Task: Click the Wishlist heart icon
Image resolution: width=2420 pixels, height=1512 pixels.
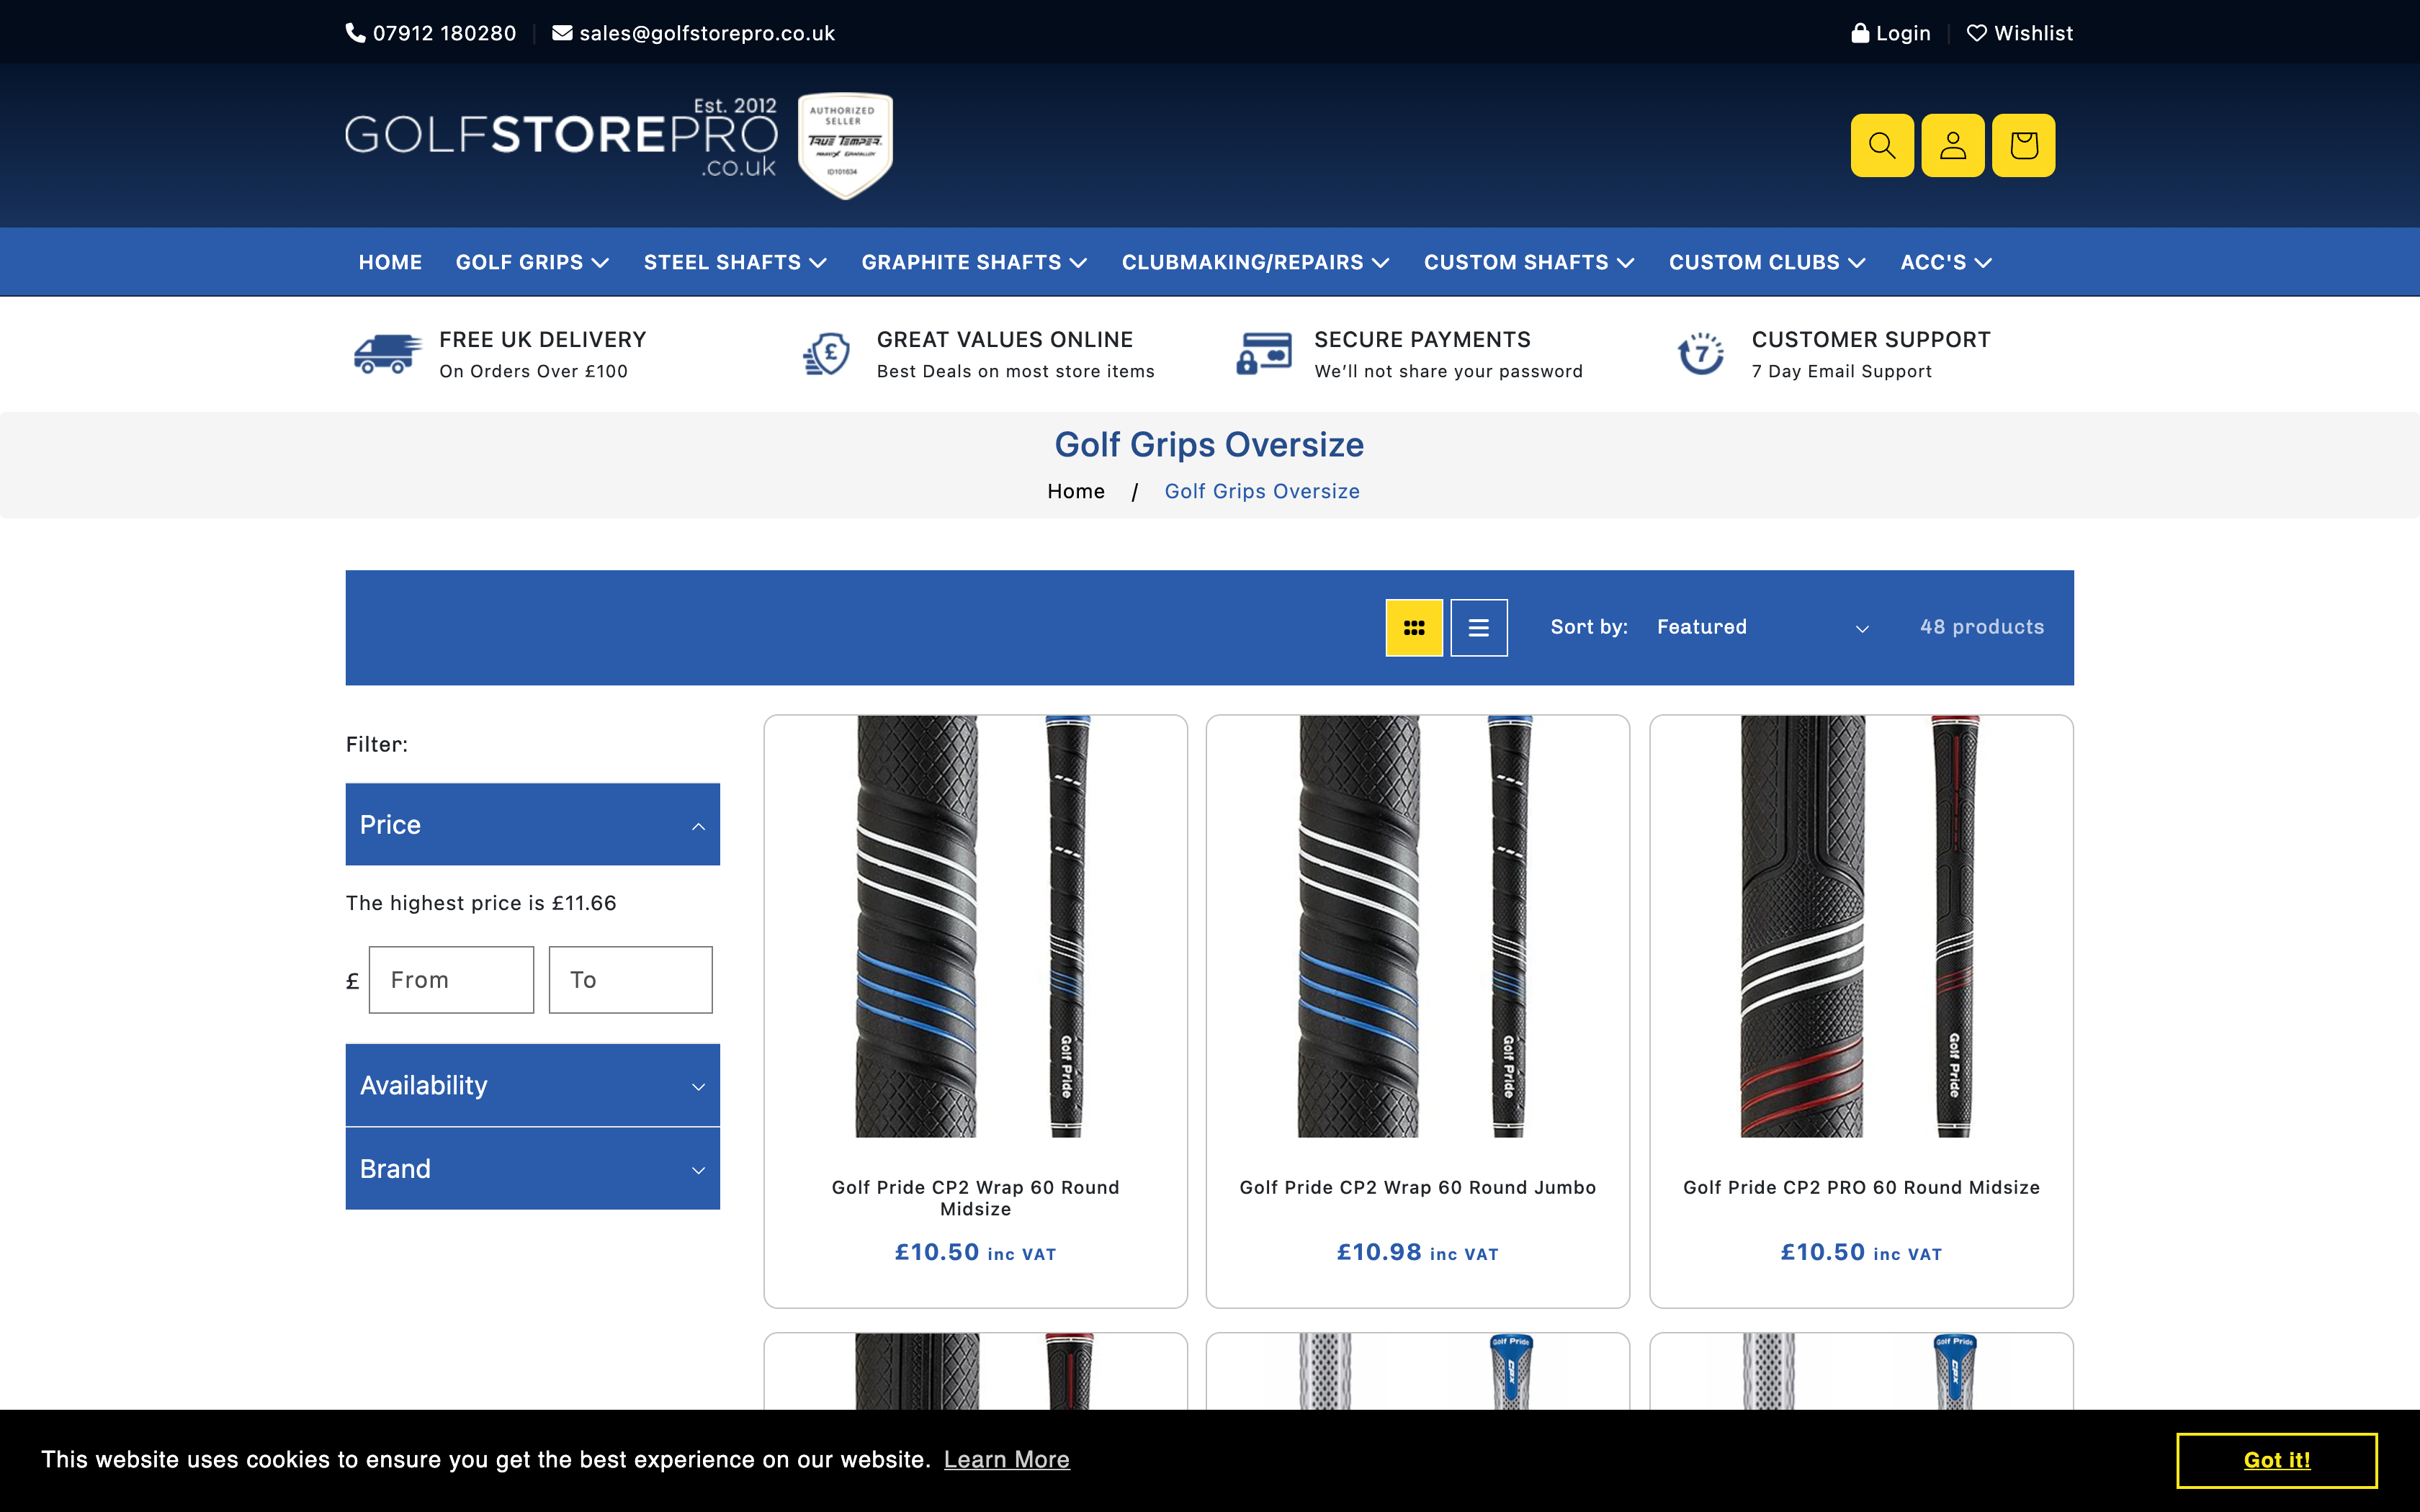Action: tap(1977, 33)
